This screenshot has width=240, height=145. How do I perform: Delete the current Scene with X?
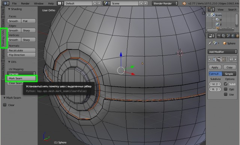point(145,3)
